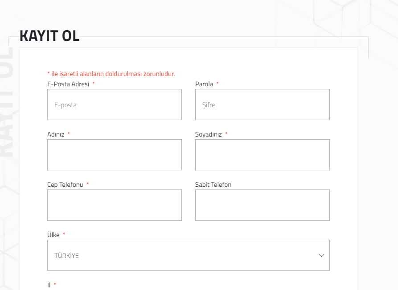Click the Sabit Telefon label

click(213, 185)
